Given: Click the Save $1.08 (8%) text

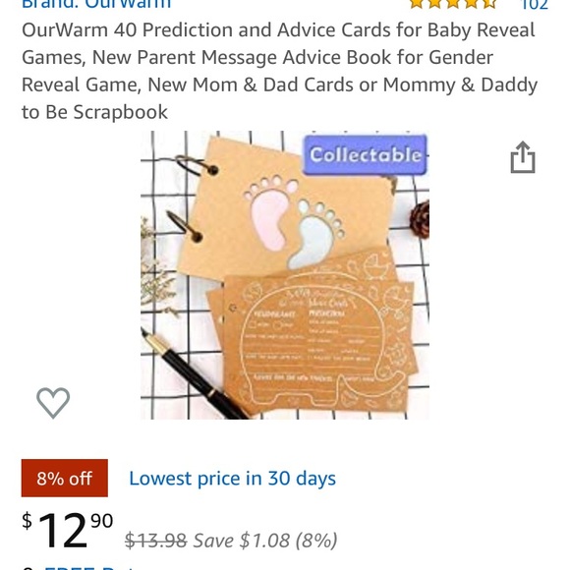Looking at the screenshot, I should (x=265, y=541).
